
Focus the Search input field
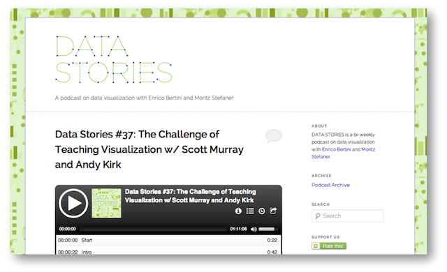(x=348, y=216)
